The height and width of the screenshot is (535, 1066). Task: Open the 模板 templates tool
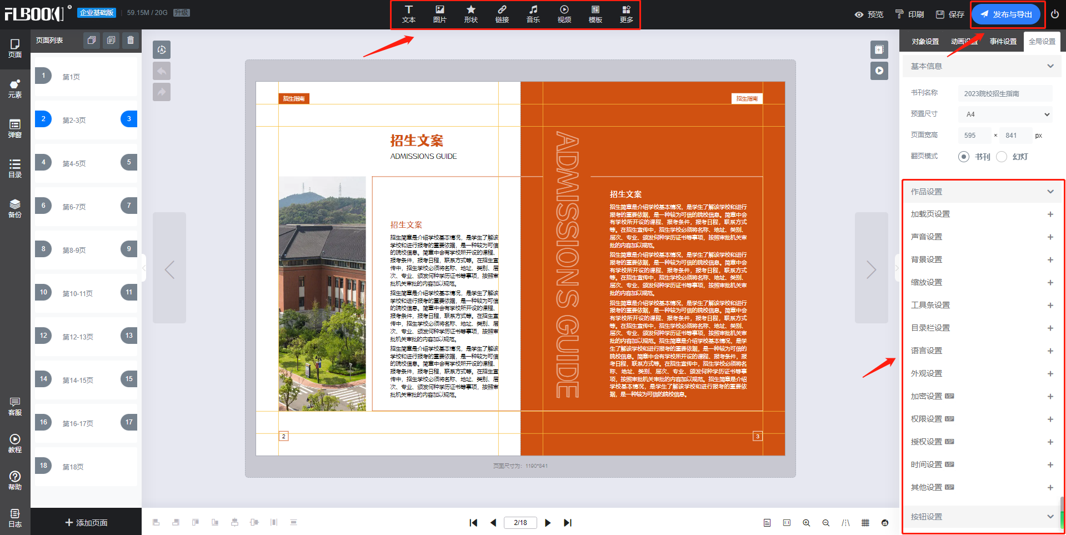595,14
